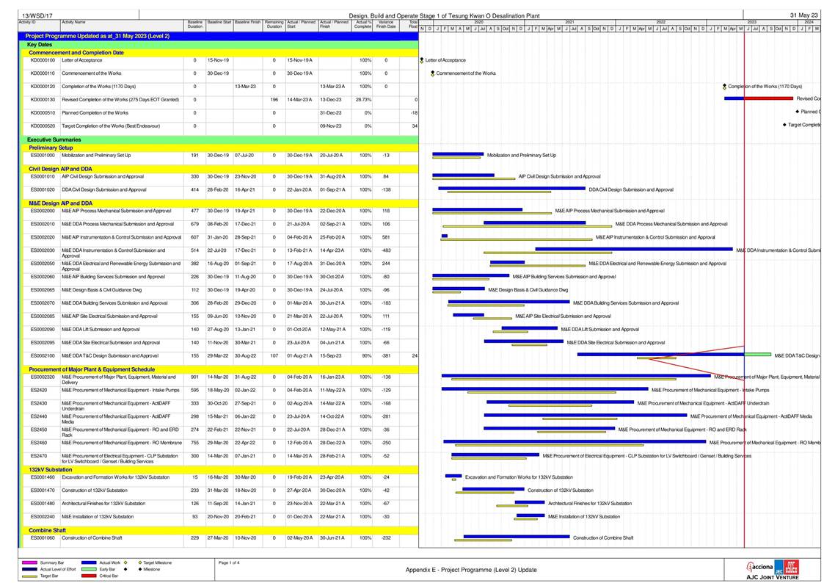
Task: Click the Planned Completion milestone diamond
Action: 798,112
